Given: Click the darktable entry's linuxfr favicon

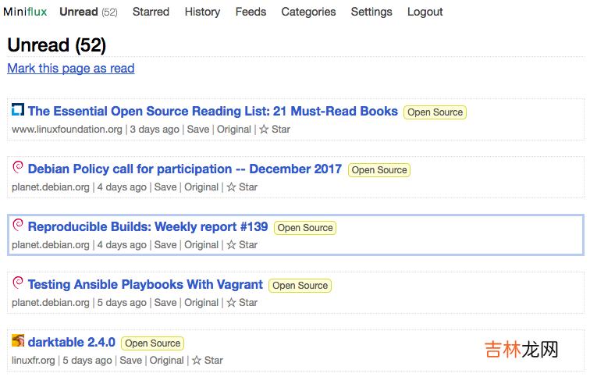Looking at the screenshot, I should point(18,341).
